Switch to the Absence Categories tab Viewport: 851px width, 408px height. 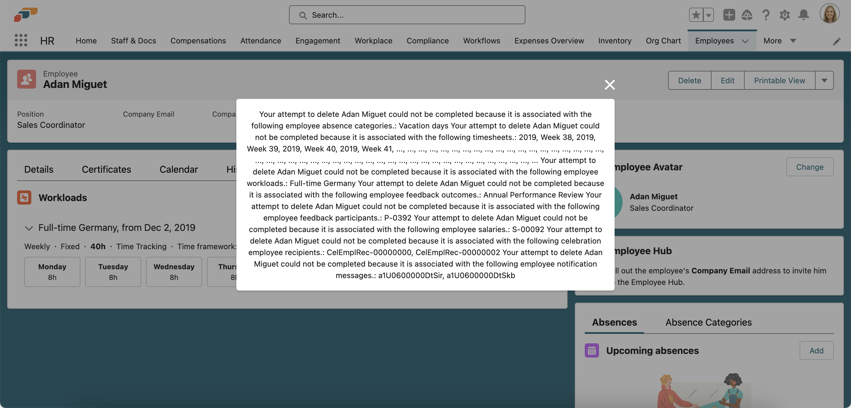pos(708,322)
